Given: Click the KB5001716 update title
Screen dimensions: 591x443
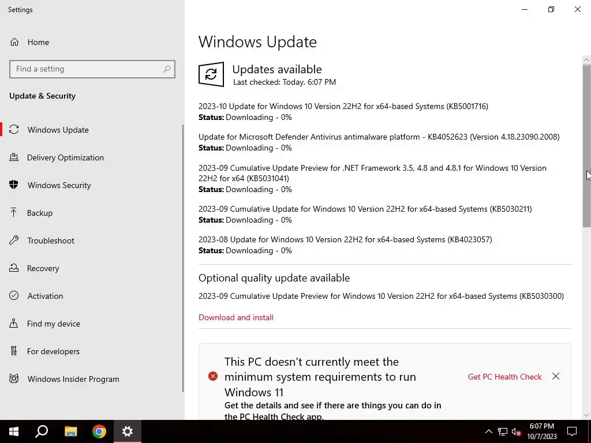Looking at the screenshot, I should point(343,106).
